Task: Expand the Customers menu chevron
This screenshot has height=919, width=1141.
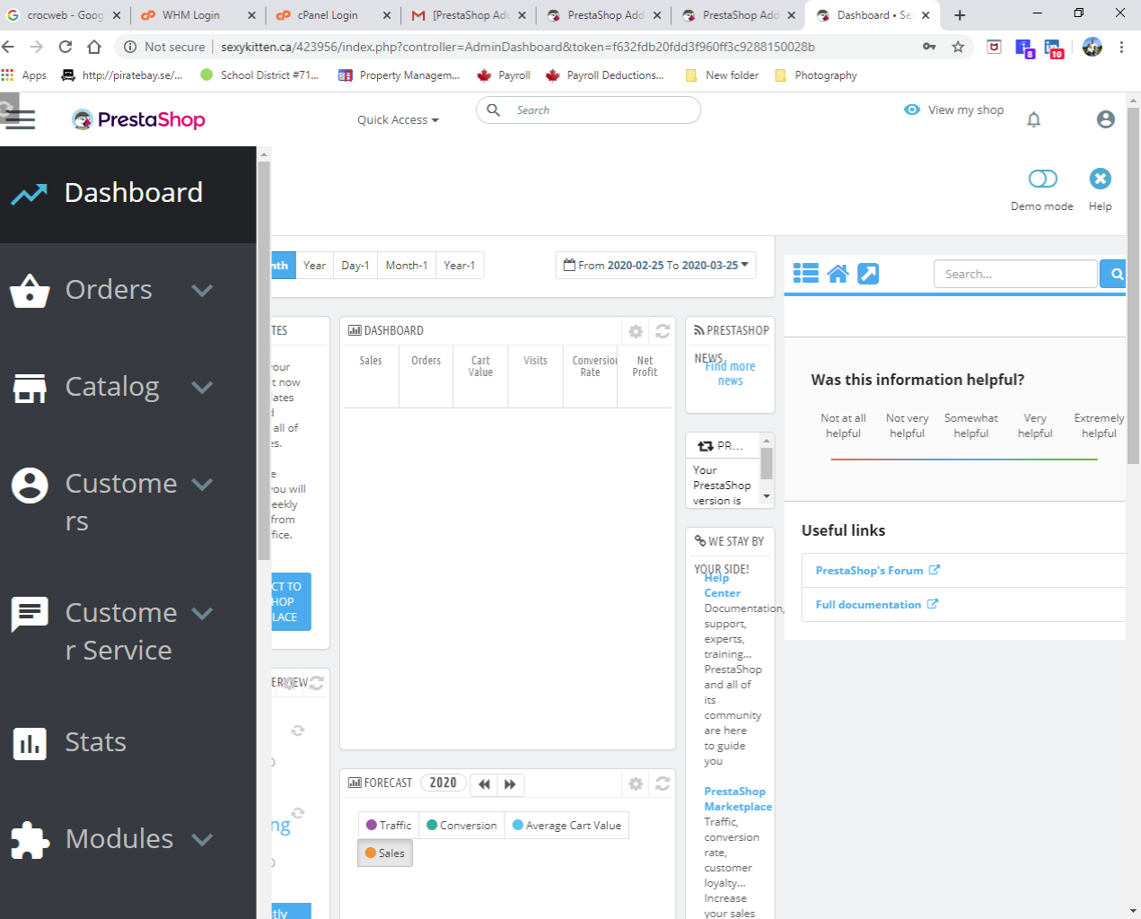Action: pos(203,484)
